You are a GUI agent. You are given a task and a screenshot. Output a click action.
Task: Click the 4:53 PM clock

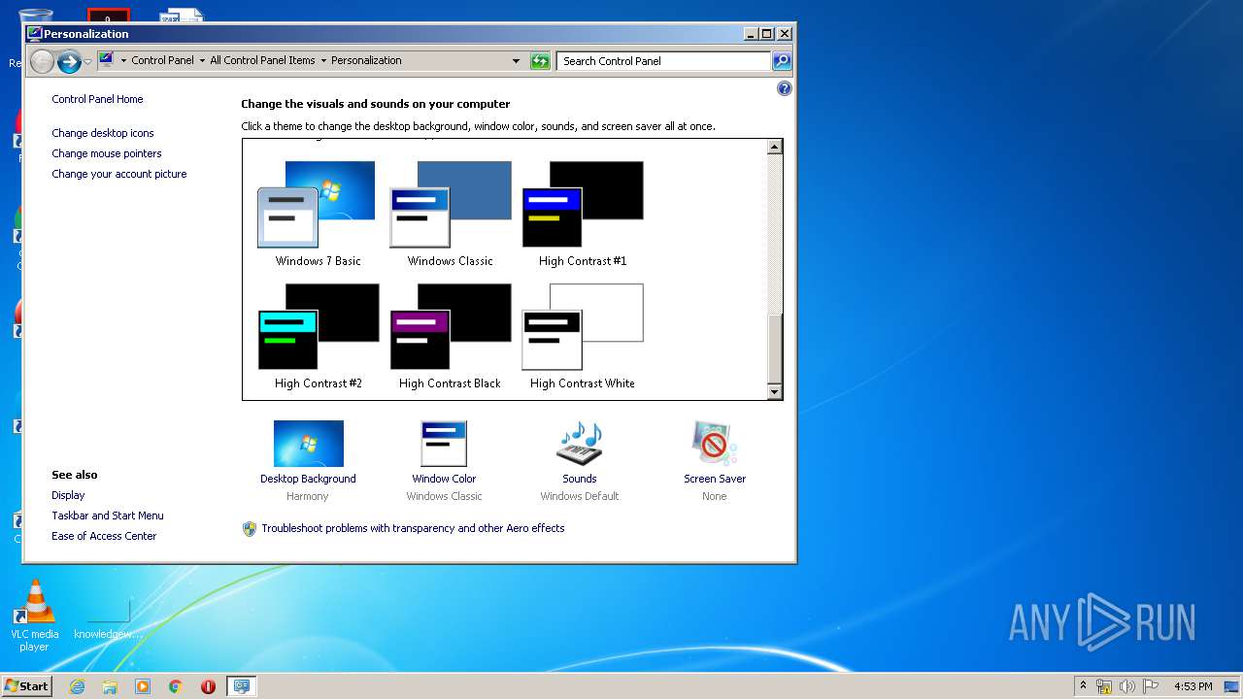click(1193, 686)
